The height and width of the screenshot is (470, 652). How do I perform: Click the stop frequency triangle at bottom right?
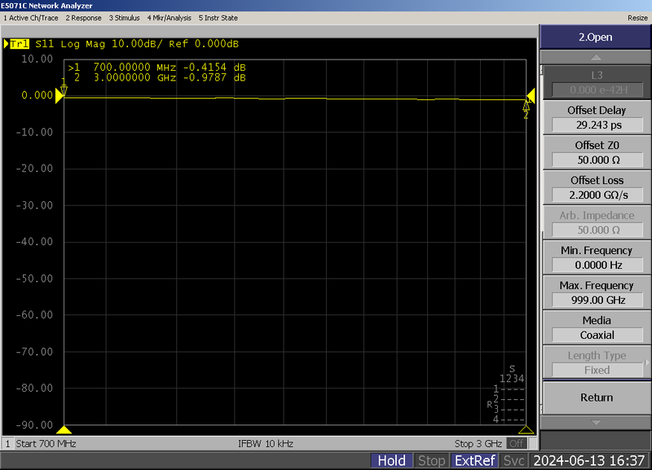526,429
